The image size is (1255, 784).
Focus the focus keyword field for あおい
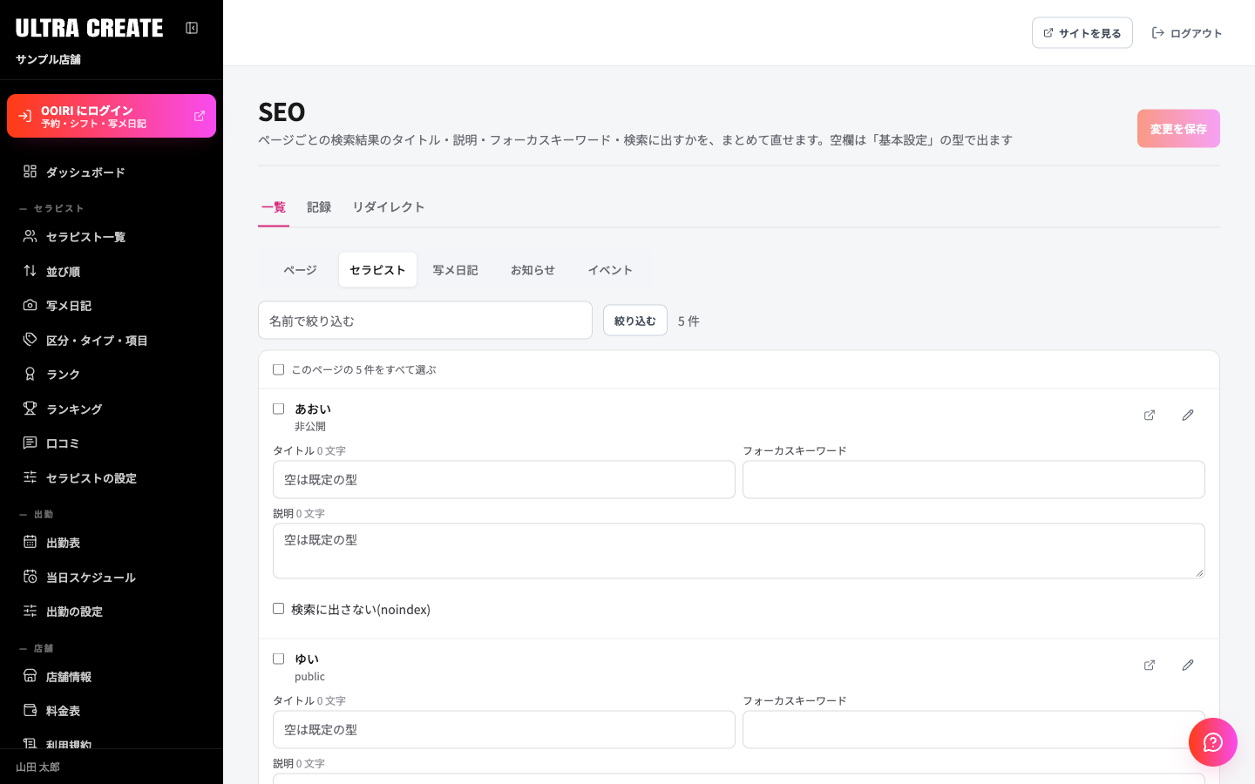[x=973, y=480]
